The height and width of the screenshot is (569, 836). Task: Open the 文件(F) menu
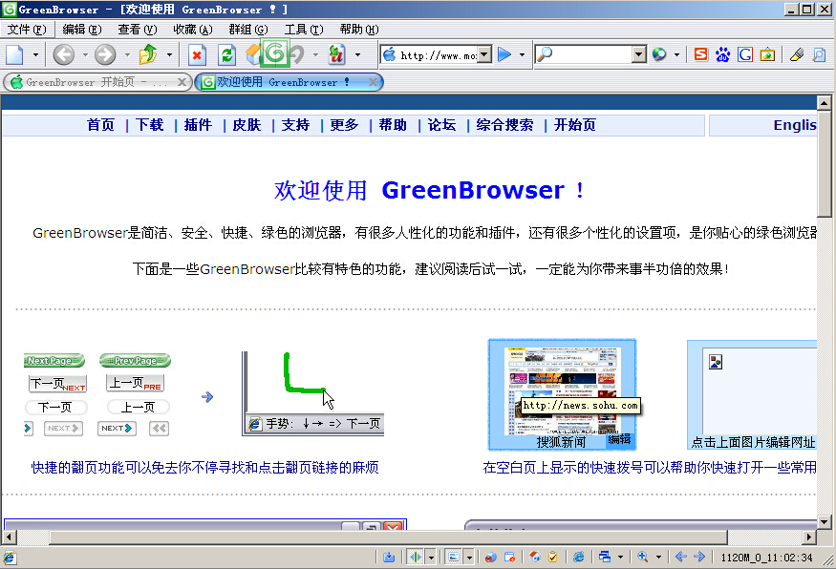click(x=27, y=30)
